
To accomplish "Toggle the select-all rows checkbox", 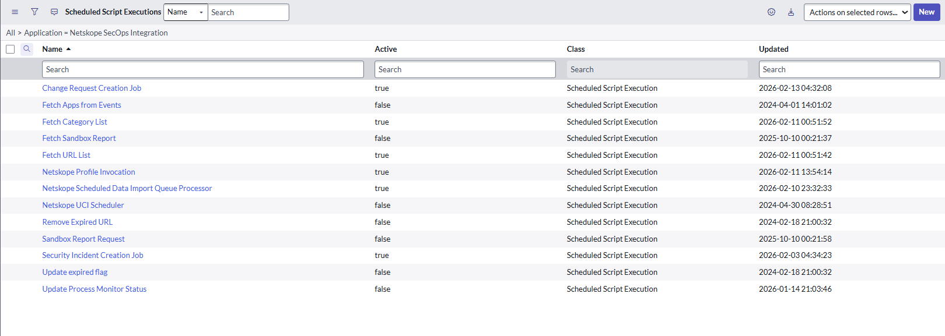I will coord(10,49).
